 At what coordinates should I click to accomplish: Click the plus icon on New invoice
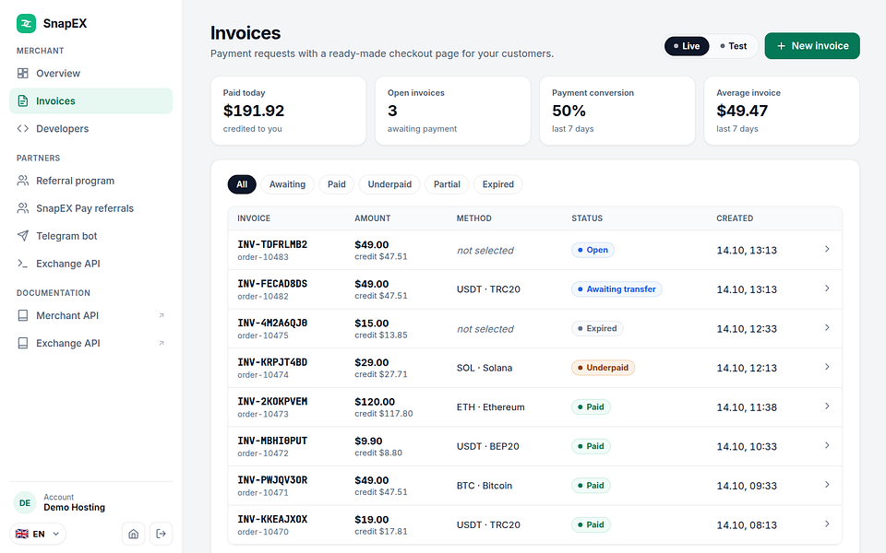pyautogui.click(x=781, y=46)
